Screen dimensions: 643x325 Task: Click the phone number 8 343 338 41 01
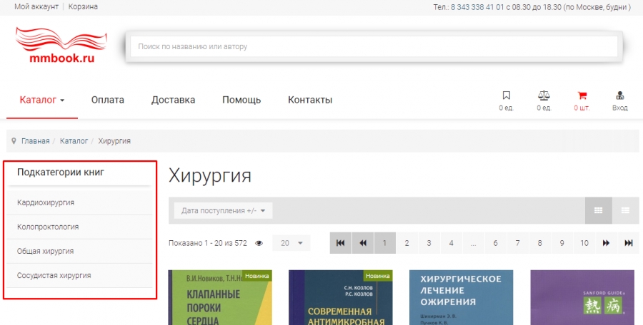pos(477,7)
